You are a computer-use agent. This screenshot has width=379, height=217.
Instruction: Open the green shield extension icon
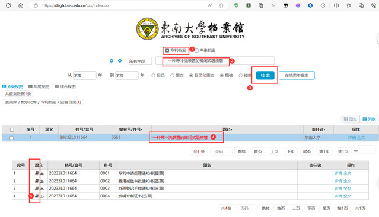pyautogui.click(x=236, y=5)
